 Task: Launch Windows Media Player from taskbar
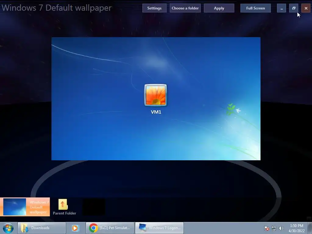click(76, 228)
